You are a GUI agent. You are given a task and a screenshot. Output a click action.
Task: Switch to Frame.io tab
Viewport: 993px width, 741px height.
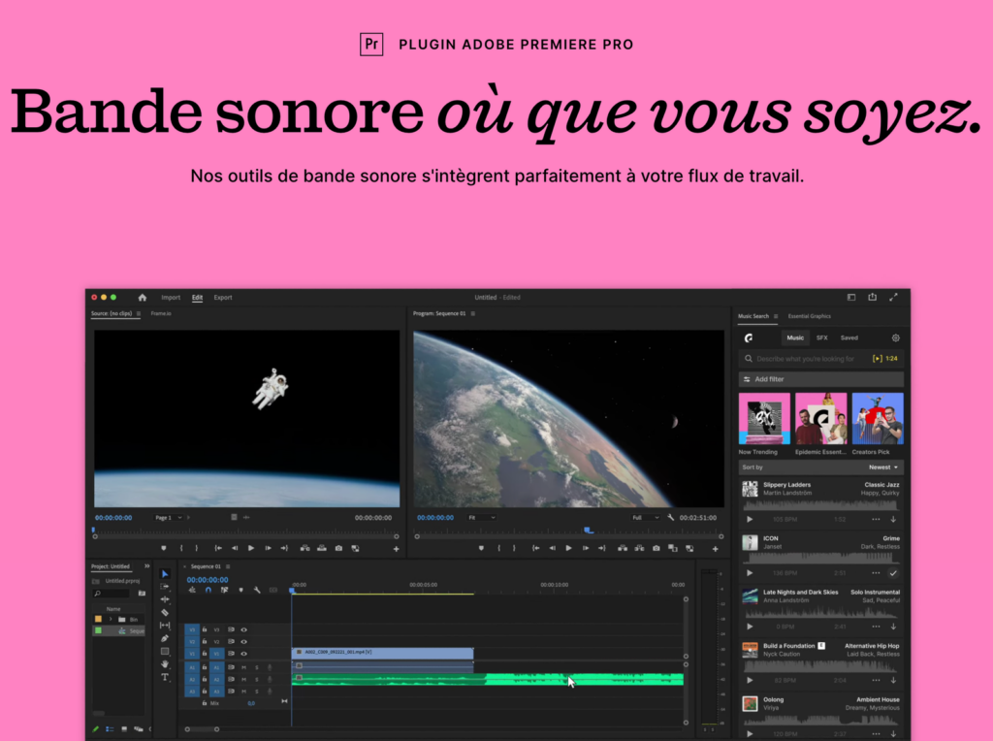tap(161, 313)
